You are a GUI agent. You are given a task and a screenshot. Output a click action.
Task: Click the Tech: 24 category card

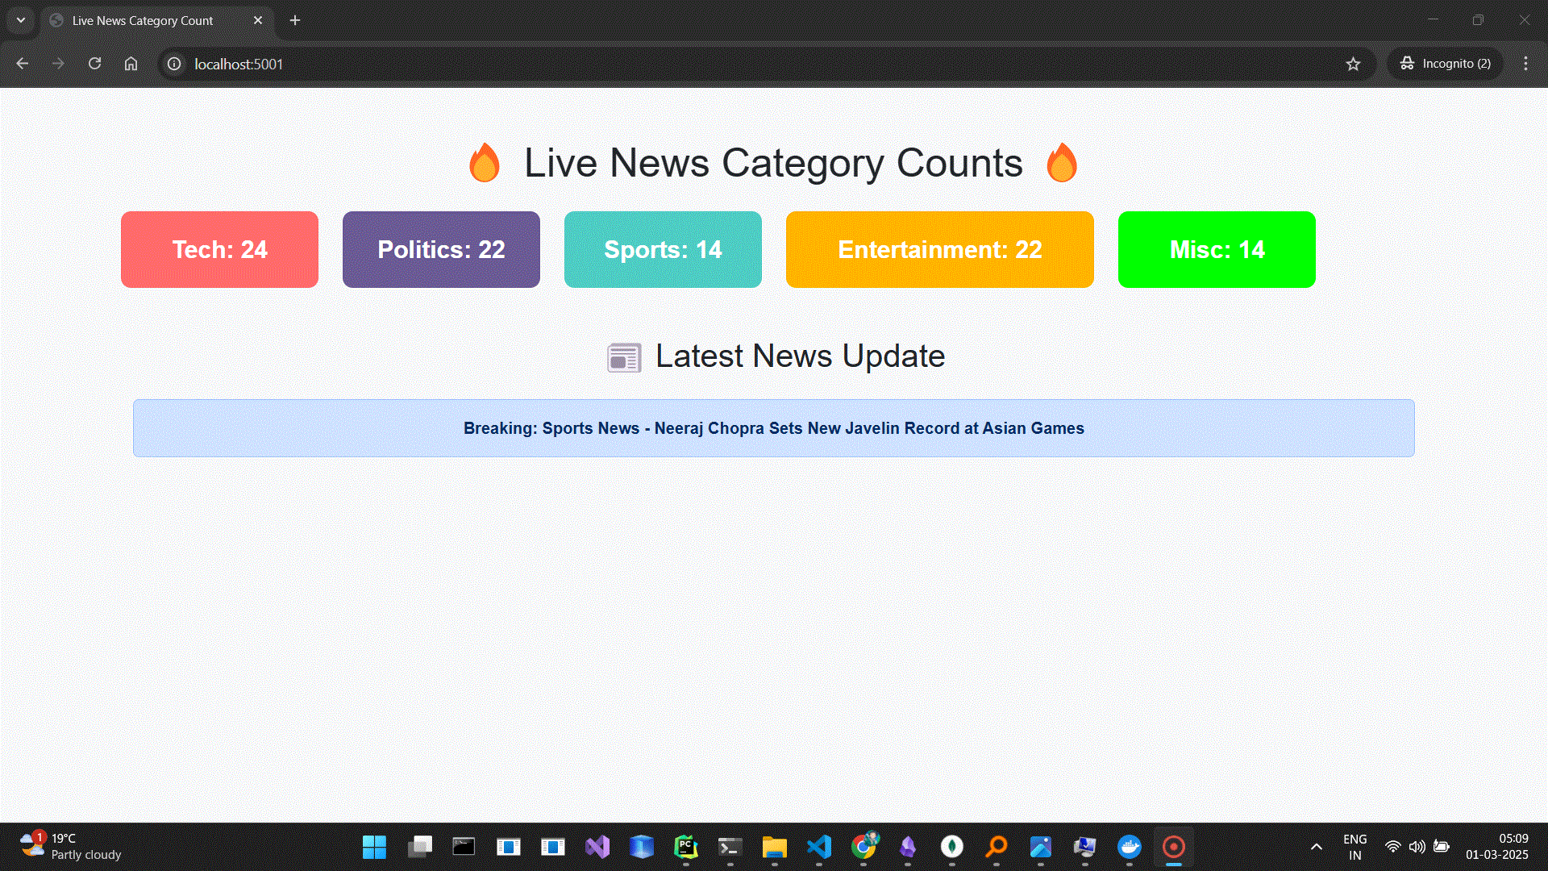(219, 249)
